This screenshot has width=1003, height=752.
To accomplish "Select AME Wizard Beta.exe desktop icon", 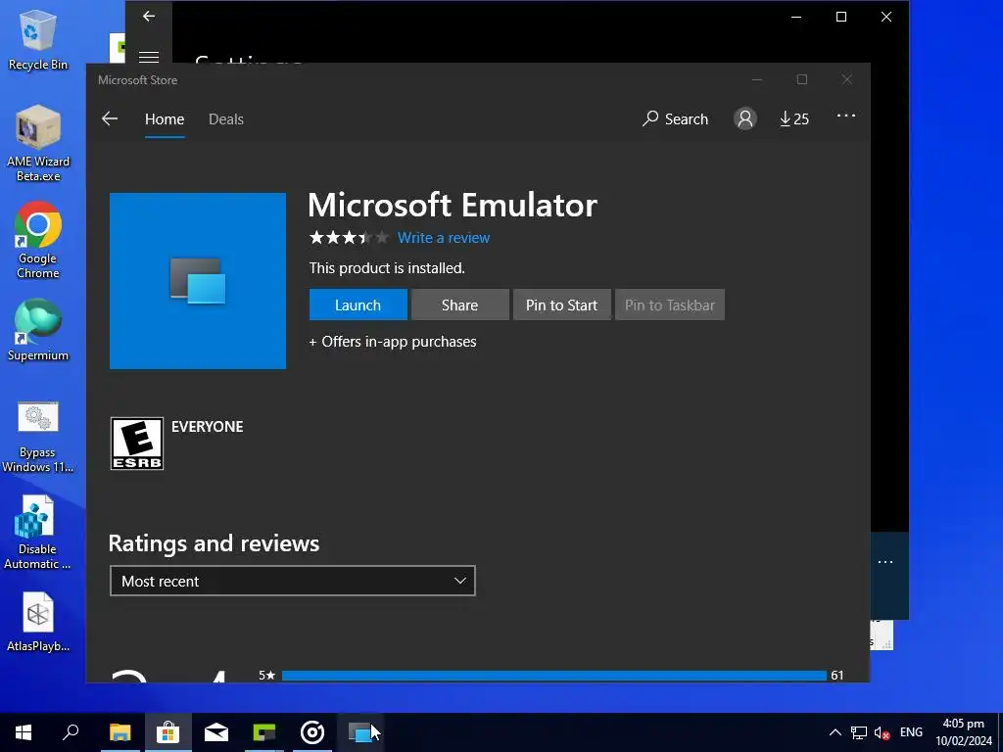I will point(38,143).
